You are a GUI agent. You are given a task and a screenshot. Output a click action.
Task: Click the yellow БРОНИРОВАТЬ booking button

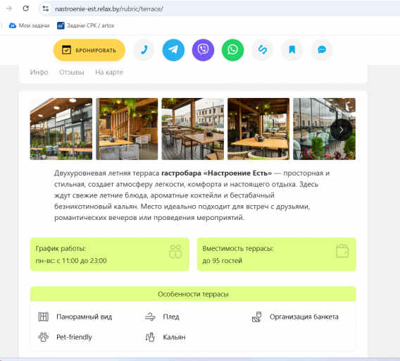tap(89, 50)
